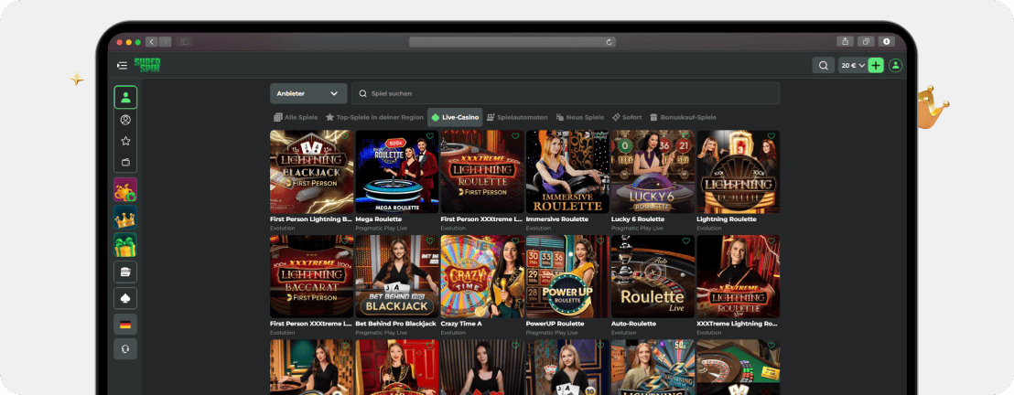
Task: Open the Lucky 6 Roulette thumbnail
Action: (x=653, y=172)
